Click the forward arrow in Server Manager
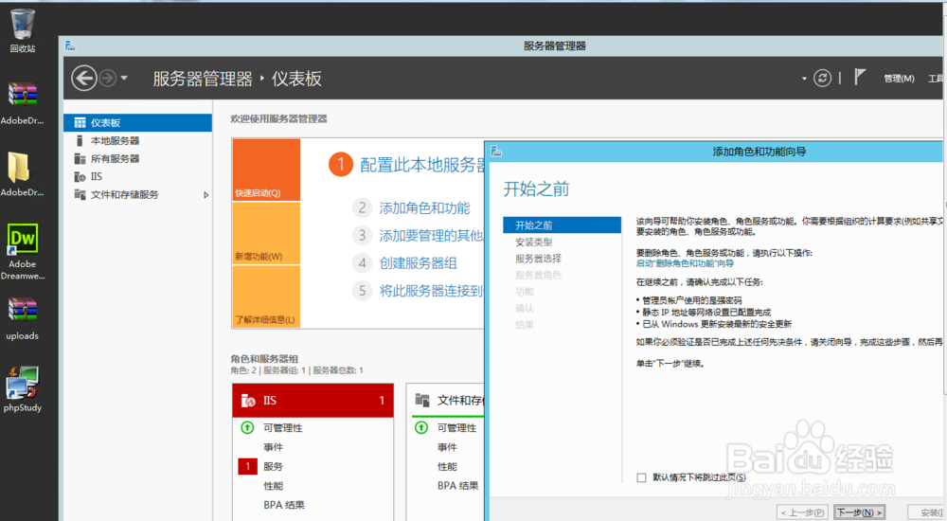 [x=108, y=78]
